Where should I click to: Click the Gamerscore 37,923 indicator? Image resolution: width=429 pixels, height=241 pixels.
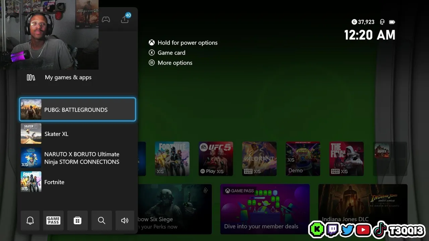(x=363, y=22)
